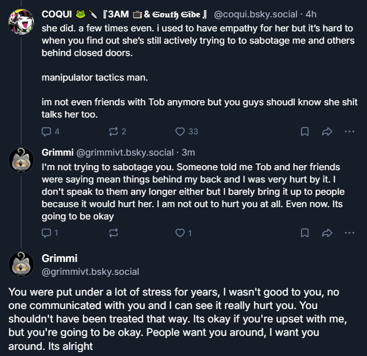Repost COQUI's post

[113, 132]
